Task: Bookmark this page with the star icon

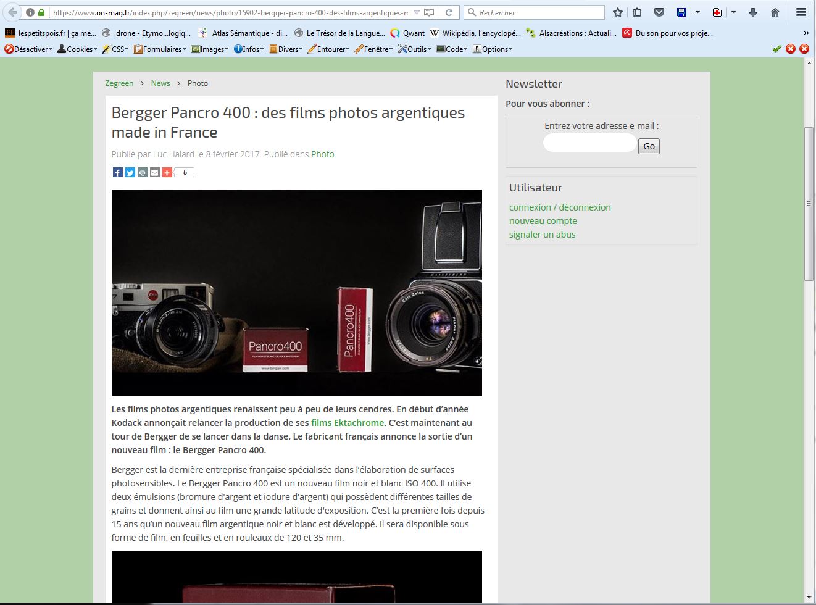Action: point(618,12)
